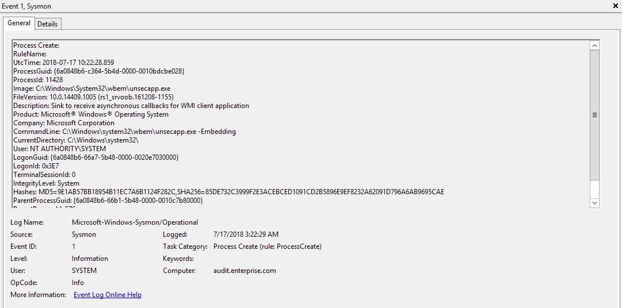Select the General tab
This screenshot has width=622, height=308.
tap(19, 23)
